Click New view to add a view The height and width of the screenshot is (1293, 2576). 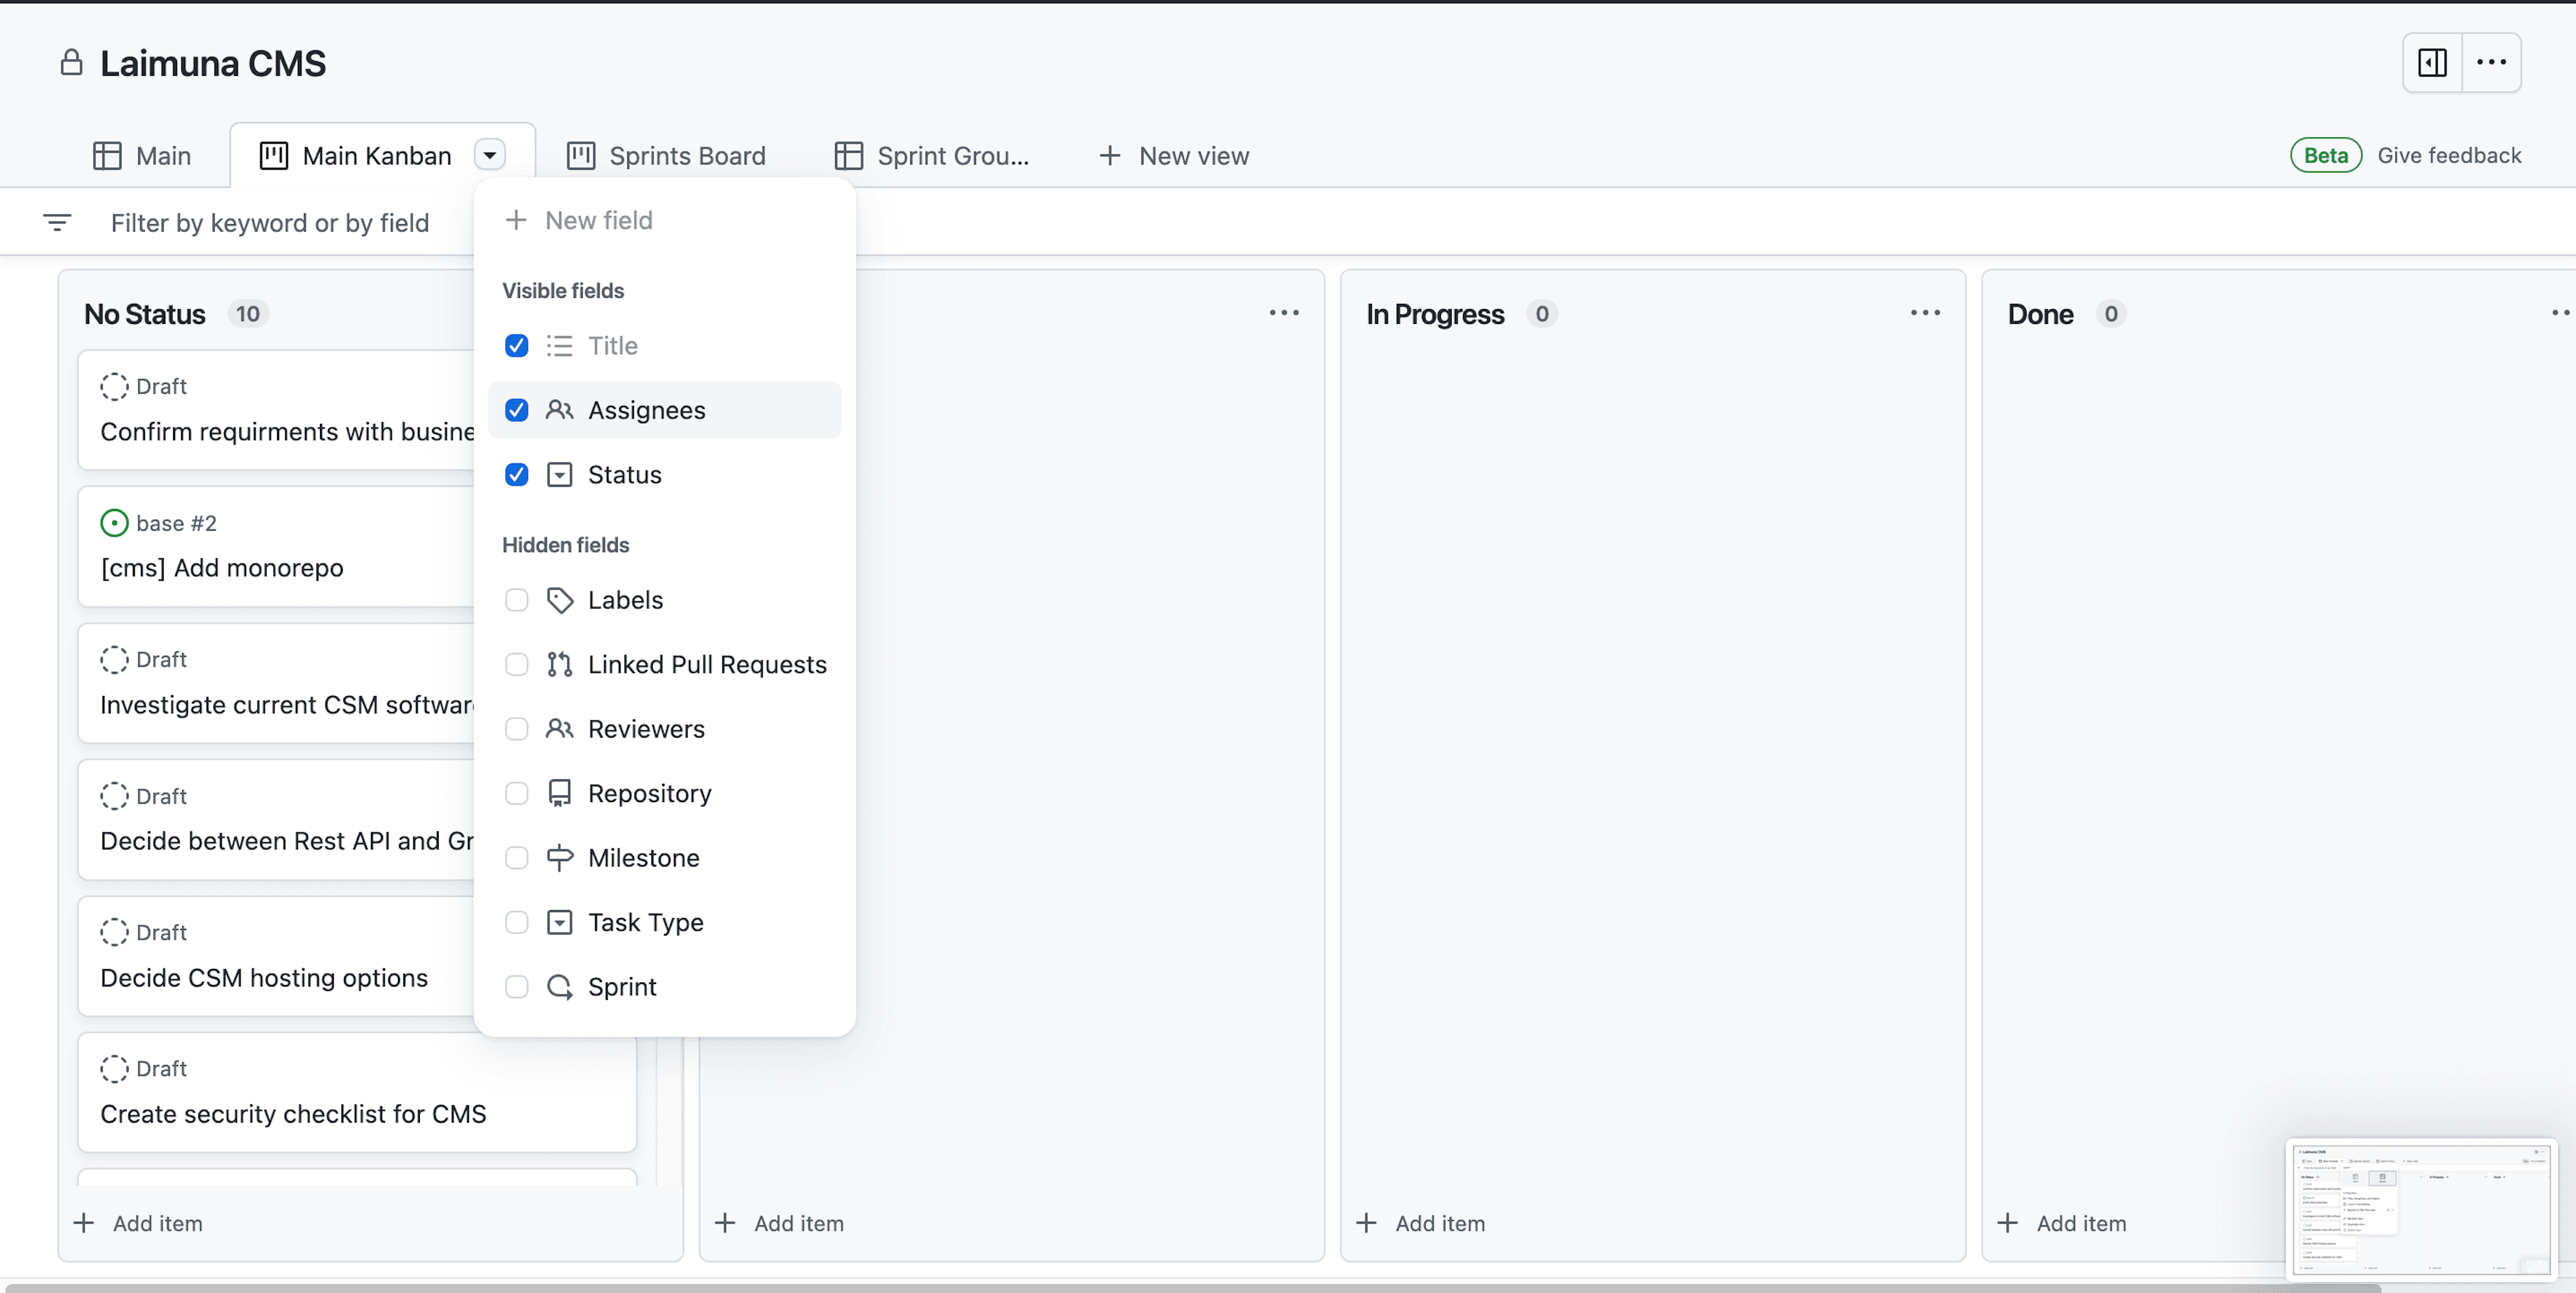point(1174,156)
